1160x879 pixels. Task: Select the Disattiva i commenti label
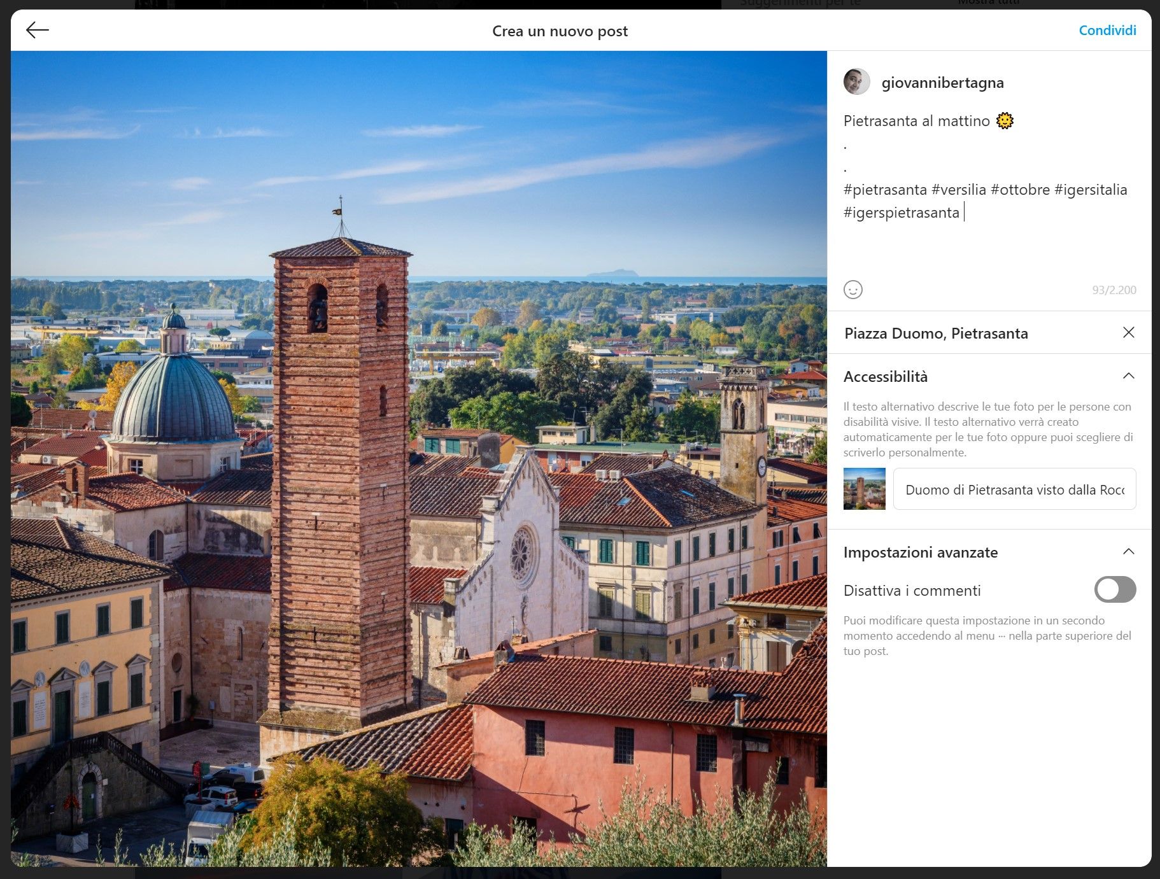912,591
